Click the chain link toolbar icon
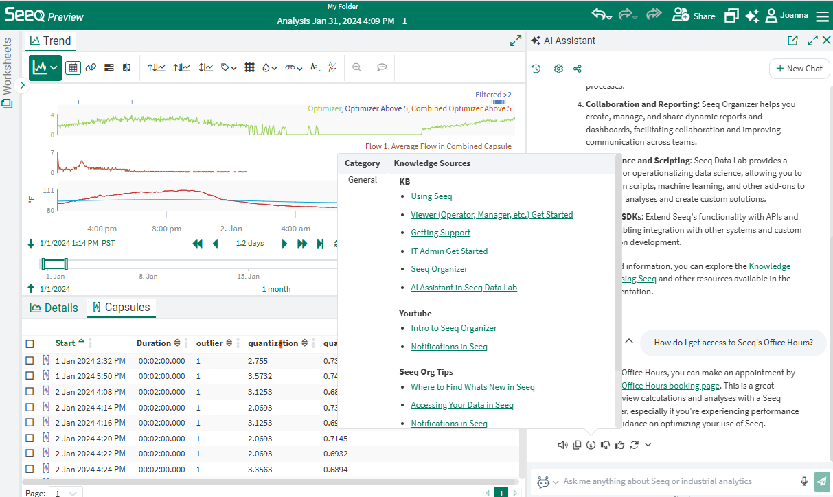Viewport: 833px width, 497px height. [x=91, y=67]
